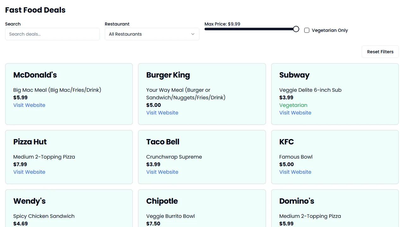Select the Domino's deal card heading
The height and width of the screenshot is (227, 404).
pyautogui.click(x=297, y=201)
